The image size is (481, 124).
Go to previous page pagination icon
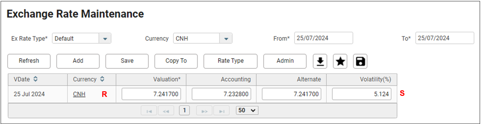(x=166, y=111)
